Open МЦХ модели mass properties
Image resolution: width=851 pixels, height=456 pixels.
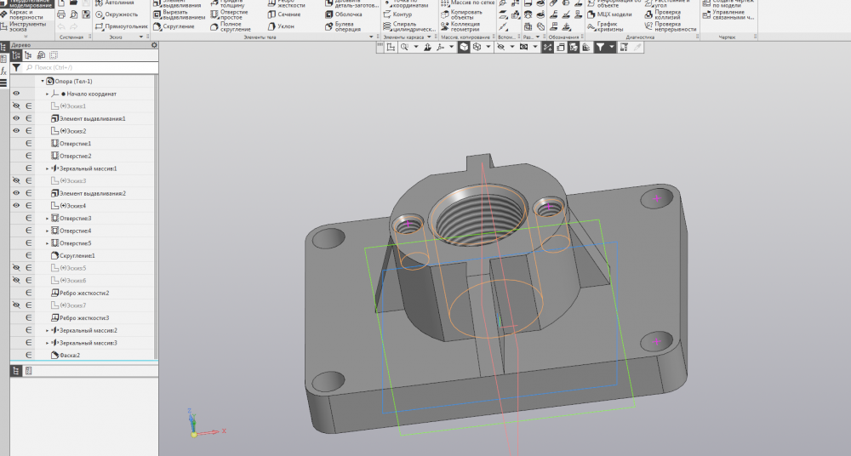pos(613,14)
